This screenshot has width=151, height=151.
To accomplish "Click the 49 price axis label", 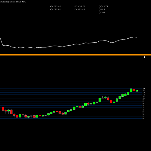I will pyautogui.click(x=144, y=118).
